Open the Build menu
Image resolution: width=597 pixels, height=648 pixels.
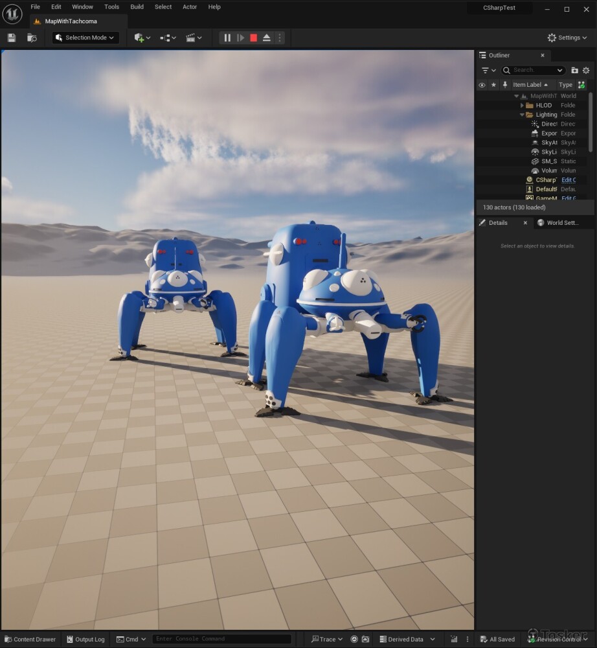coord(137,7)
